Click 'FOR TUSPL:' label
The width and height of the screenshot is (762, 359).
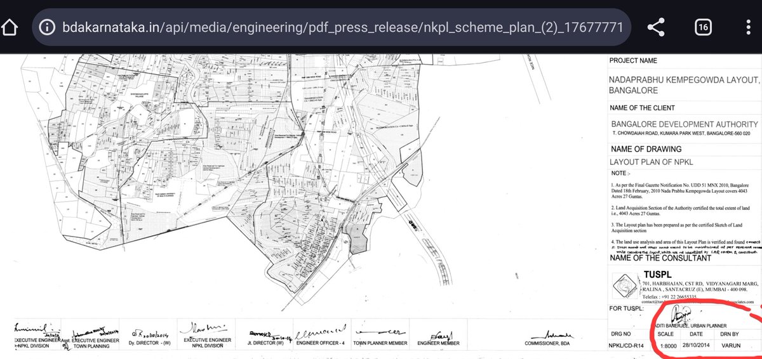628,310
